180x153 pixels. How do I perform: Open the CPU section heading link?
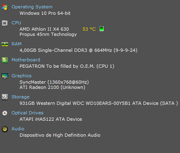coord(16,23)
